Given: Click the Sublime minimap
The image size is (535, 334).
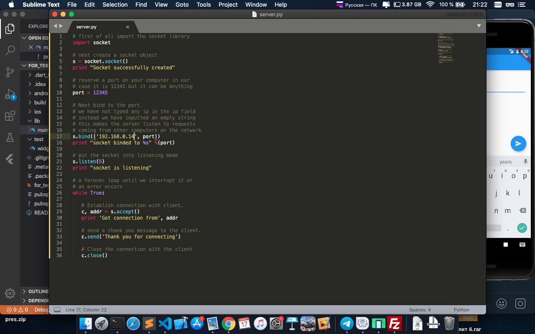Looking at the screenshot, I should (446, 48).
